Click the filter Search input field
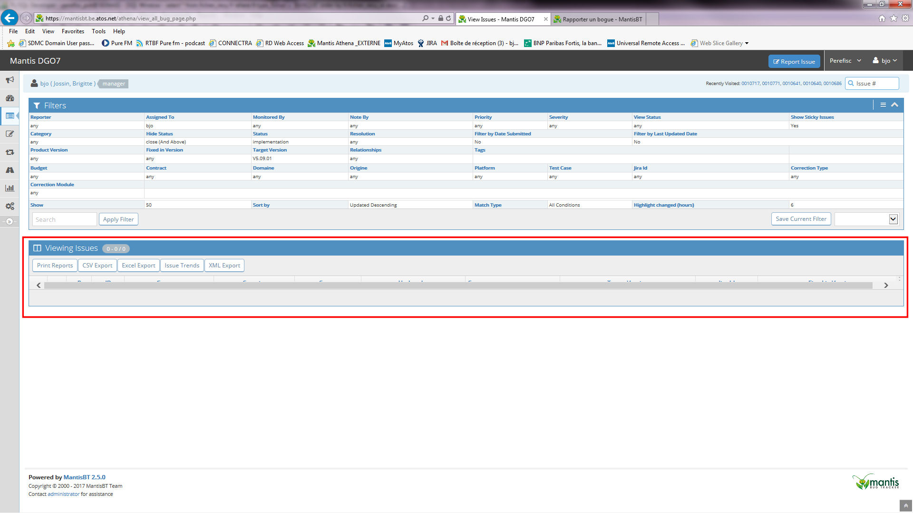 point(64,219)
